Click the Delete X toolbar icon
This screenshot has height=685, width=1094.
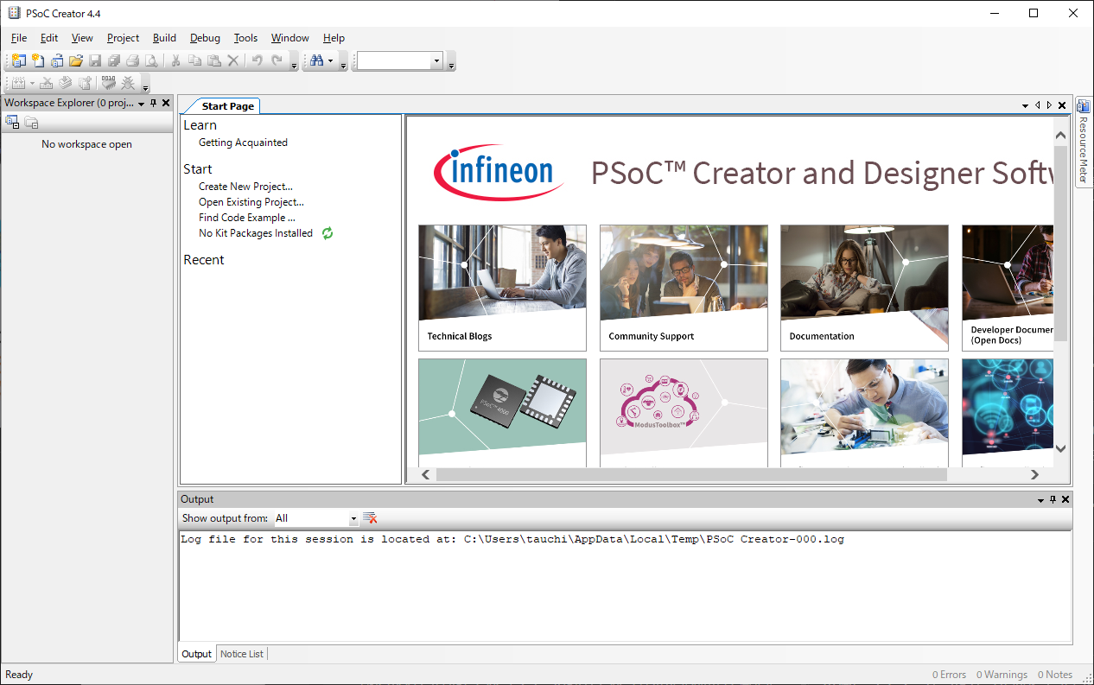click(x=232, y=60)
